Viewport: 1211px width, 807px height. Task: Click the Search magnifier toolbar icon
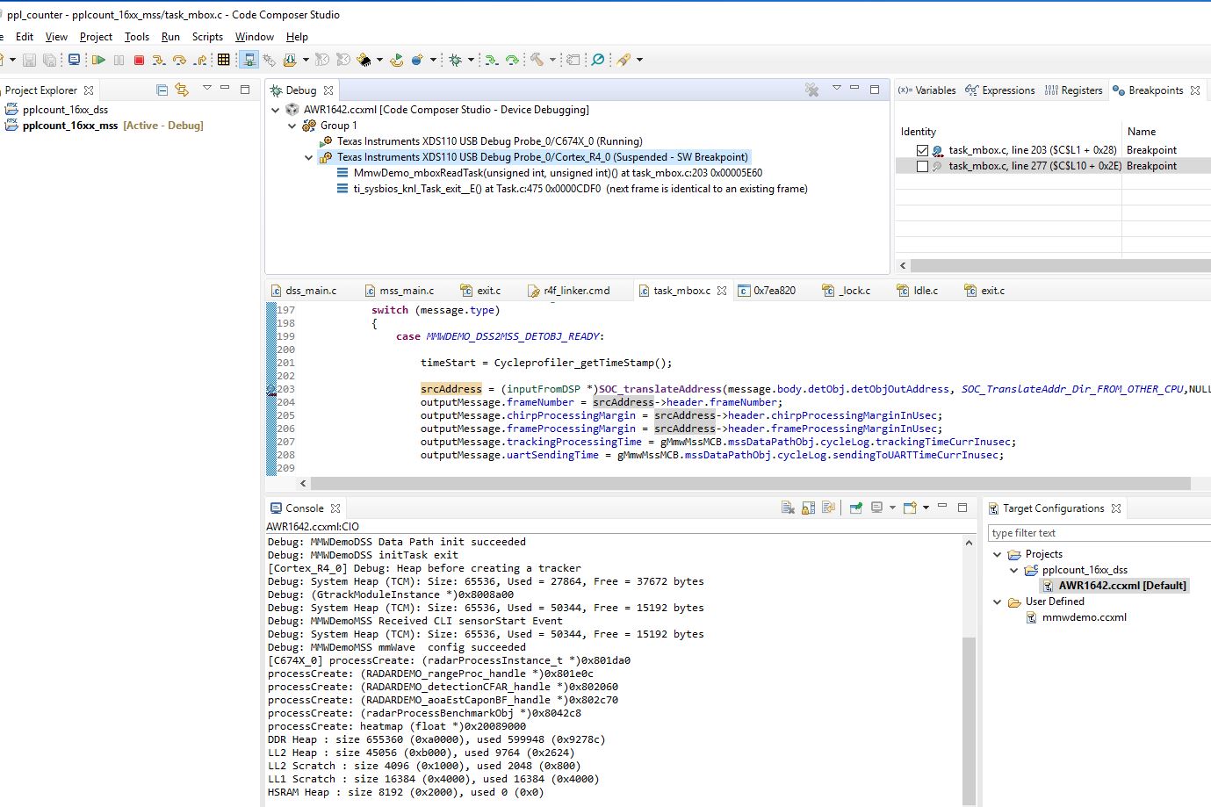coord(598,60)
